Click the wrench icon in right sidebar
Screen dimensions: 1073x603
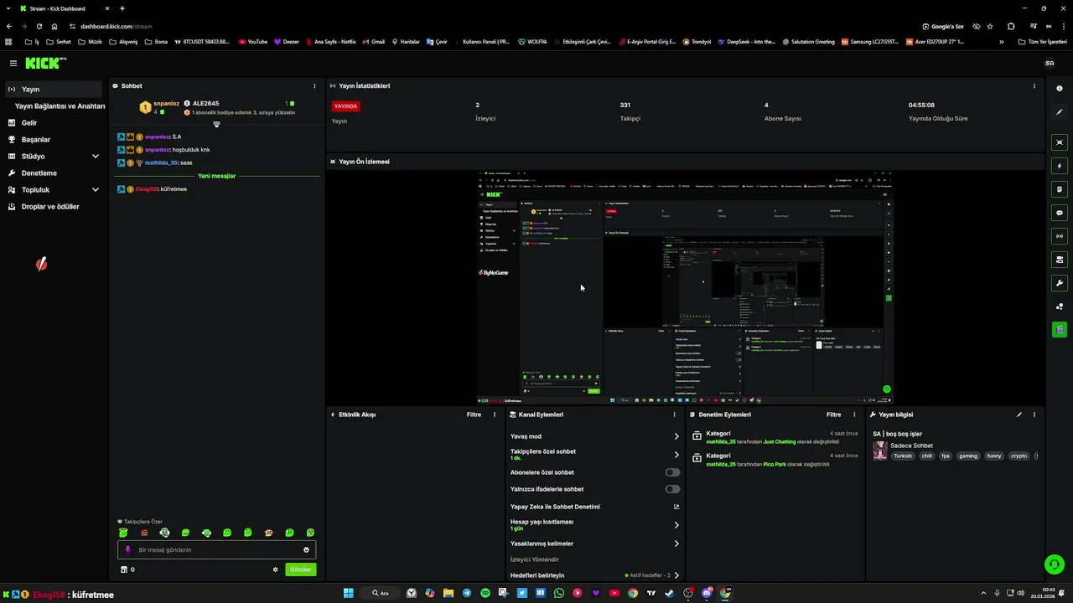[x=1060, y=283]
